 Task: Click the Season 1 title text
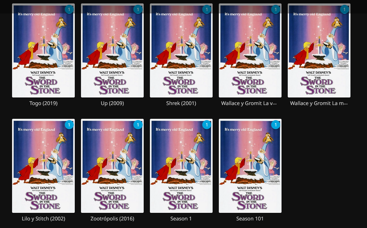coord(181,219)
